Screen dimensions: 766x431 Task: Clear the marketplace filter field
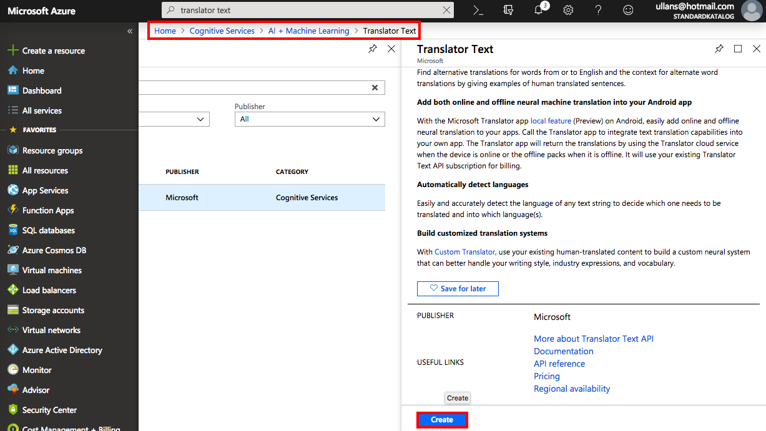(375, 88)
